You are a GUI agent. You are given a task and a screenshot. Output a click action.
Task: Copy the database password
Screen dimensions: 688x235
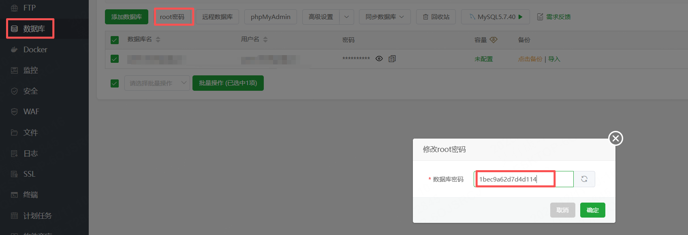point(392,59)
